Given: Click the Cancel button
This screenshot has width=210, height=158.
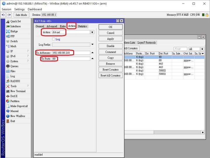Looking at the screenshot, I should pos(111,33).
